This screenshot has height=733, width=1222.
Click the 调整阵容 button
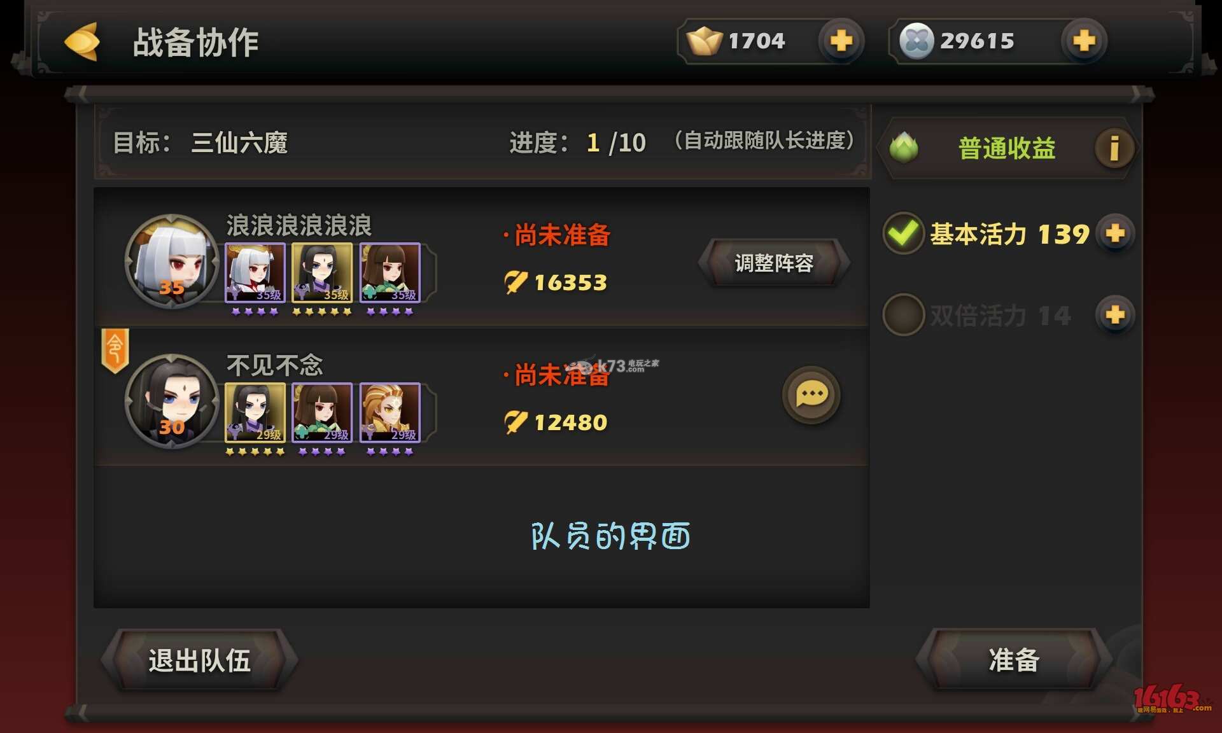click(774, 263)
